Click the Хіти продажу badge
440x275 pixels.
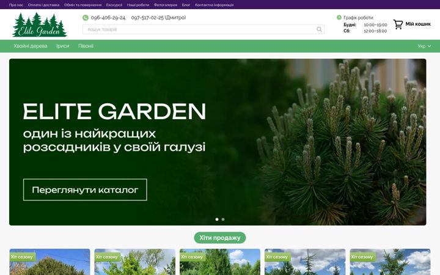pyautogui.click(x=220, y=238)
